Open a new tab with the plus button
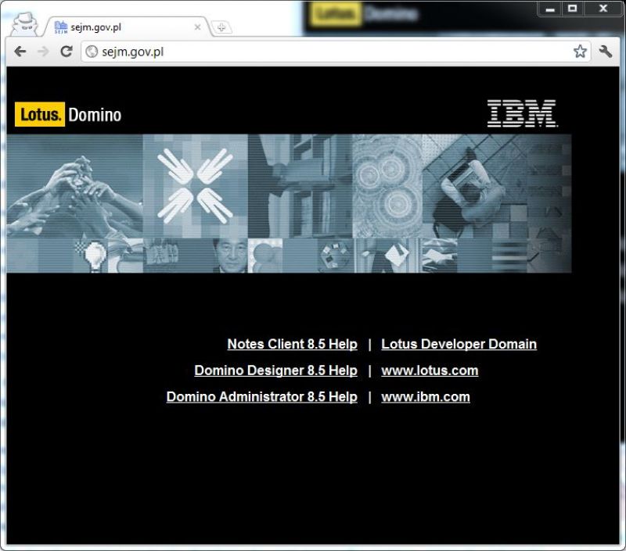626x551 pixels. coord(221,27)
